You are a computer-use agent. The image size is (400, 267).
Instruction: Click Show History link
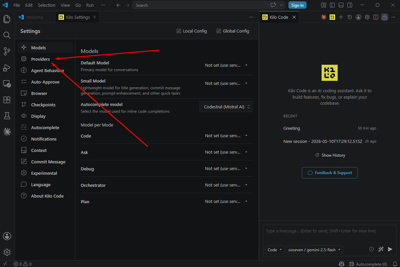click(x=330, y=155)
